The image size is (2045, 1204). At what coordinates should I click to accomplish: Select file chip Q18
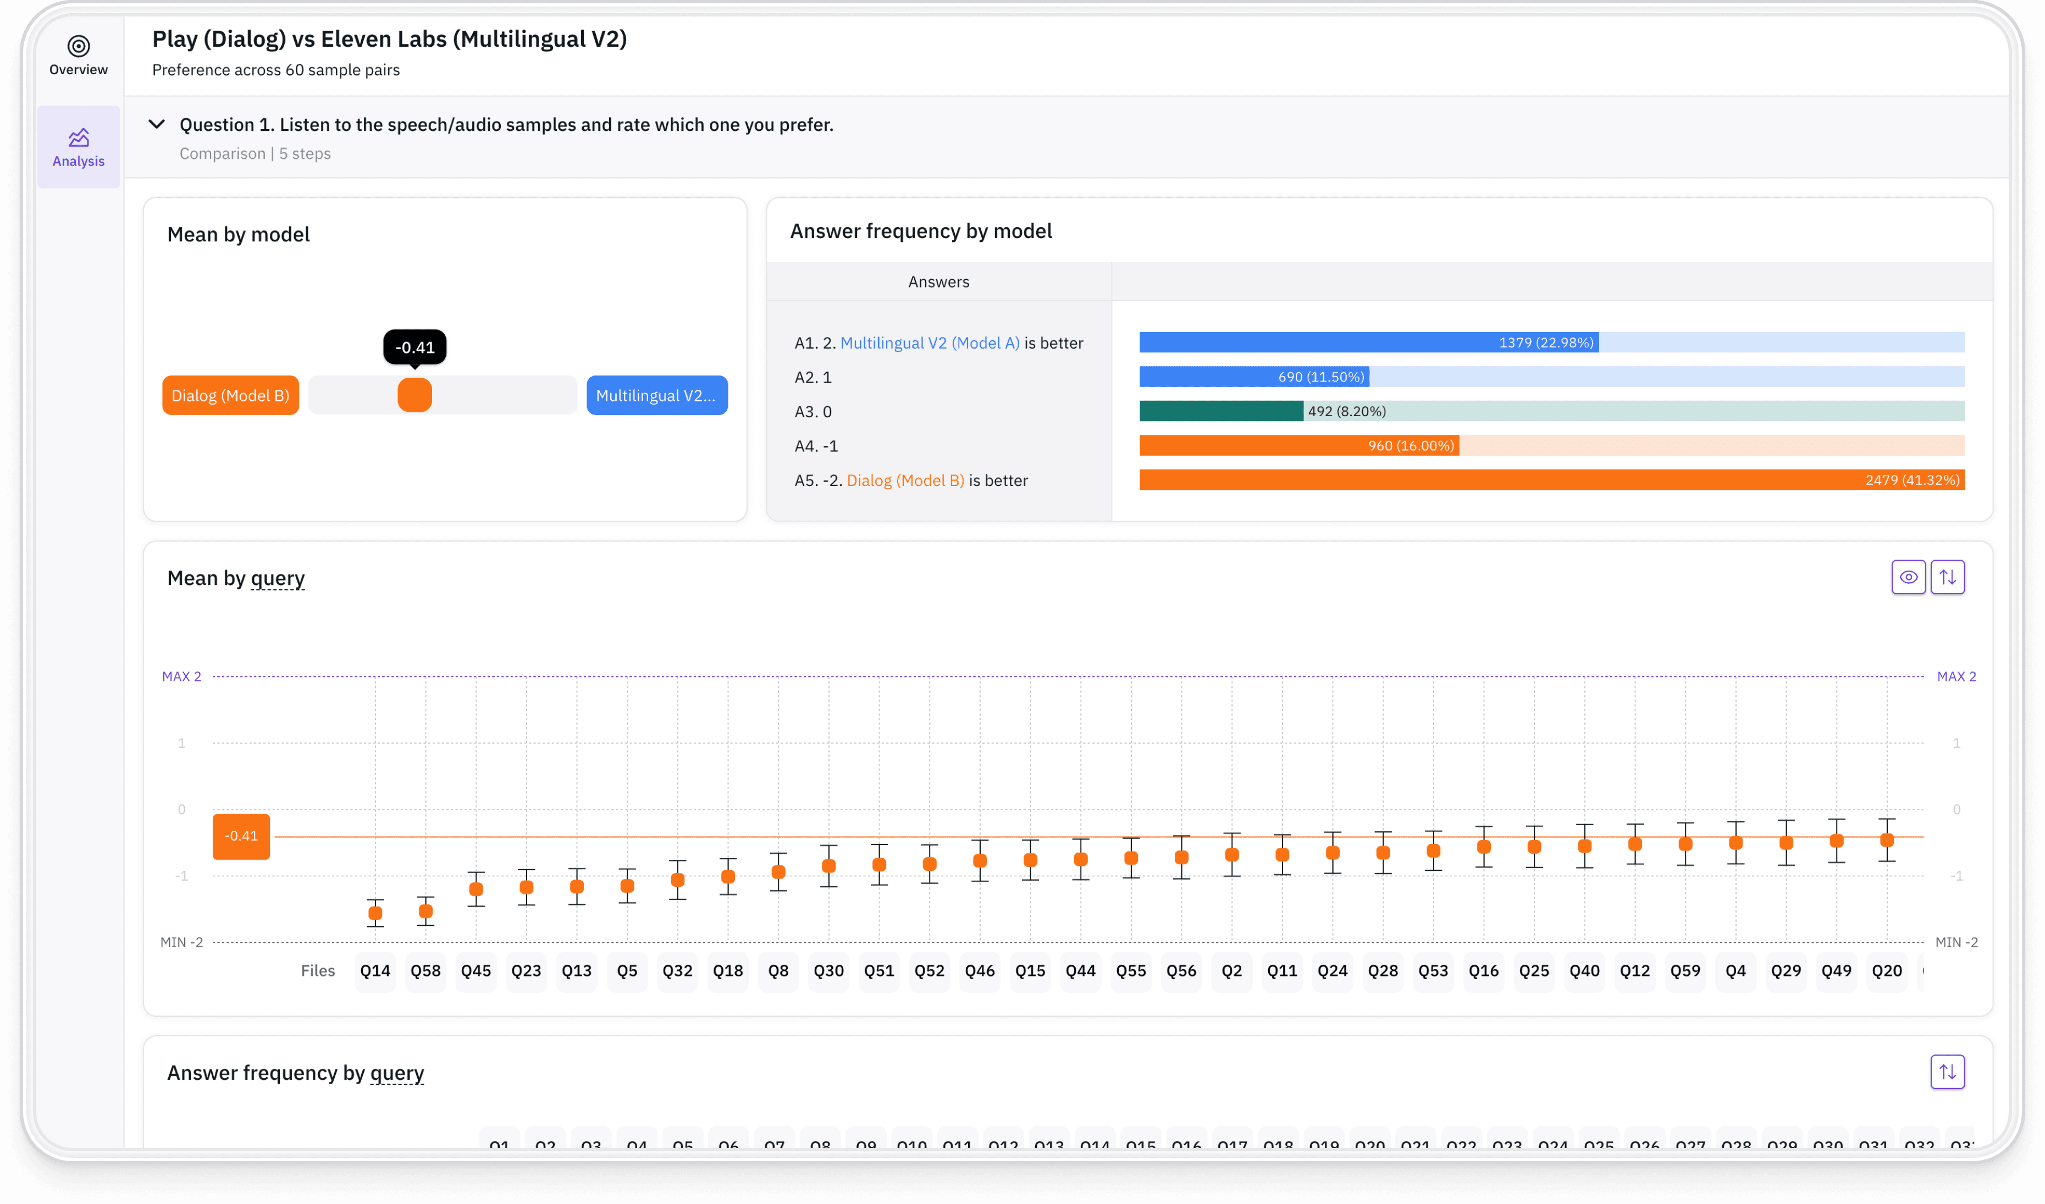point(728,970)
